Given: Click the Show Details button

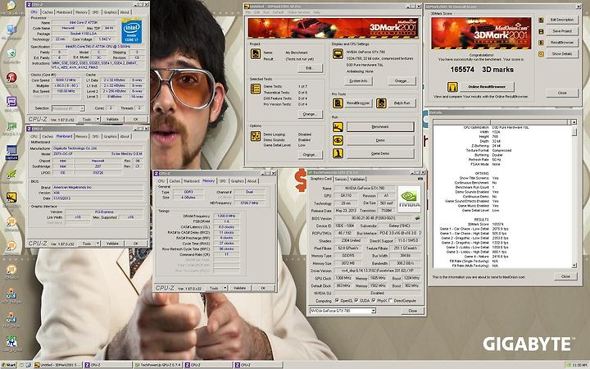Looking at the screenshot, I should (562, 54).
